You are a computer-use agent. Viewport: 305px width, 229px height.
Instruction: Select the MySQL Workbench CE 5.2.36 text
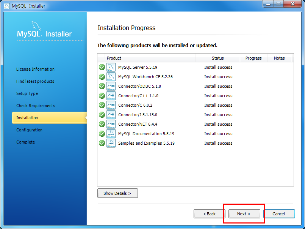click(x=145, y=77)
